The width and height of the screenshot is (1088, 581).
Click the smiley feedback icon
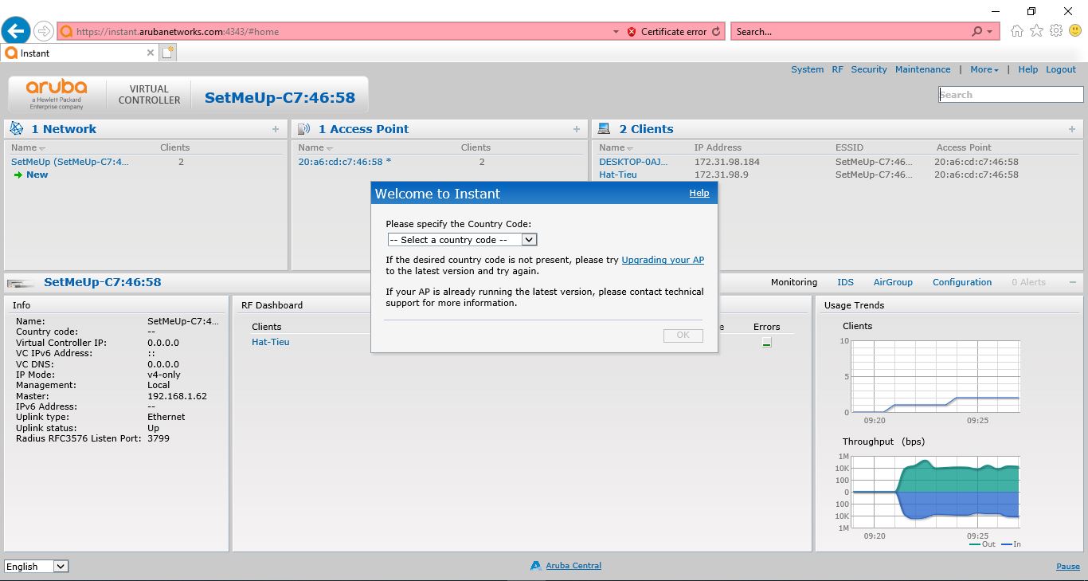click(x=1075, y=31)
